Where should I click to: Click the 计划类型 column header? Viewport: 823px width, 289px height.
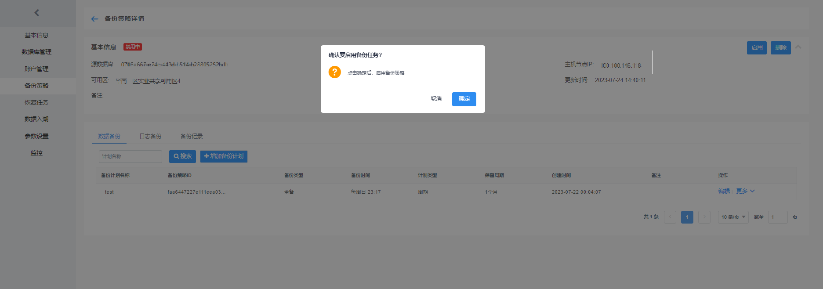point(427,175)
